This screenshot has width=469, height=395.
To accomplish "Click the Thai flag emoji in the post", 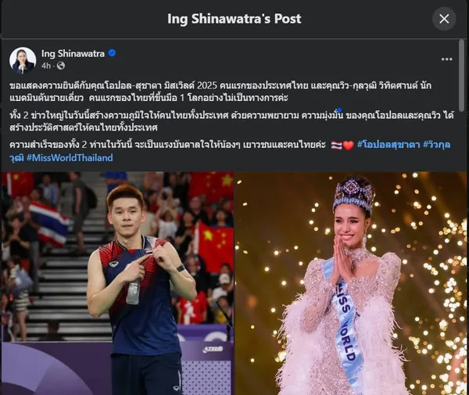I will click(x=336, y=145).
